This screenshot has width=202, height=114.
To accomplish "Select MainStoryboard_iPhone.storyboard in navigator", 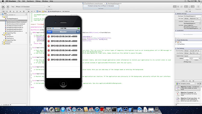I will pyautogui.click(x=17, y=22).
